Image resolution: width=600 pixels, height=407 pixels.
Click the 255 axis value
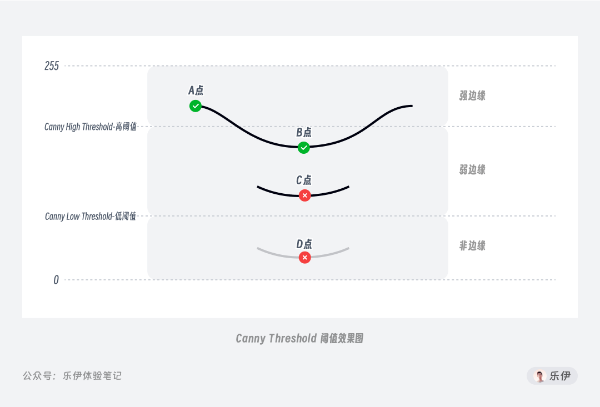[52, 66]
